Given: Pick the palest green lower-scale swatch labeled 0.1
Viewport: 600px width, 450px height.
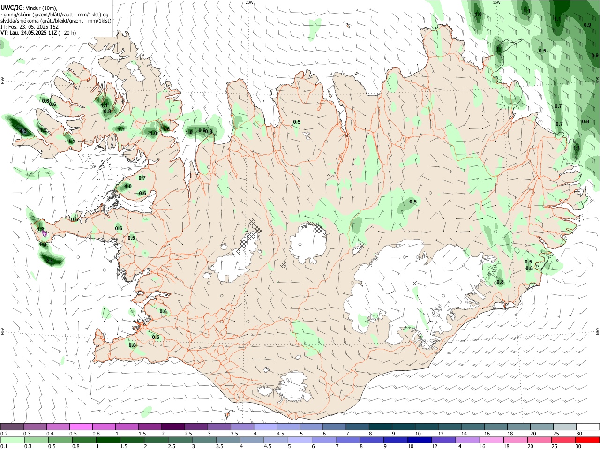Looking at the screenshot, I should pyautogui.click(x=12, y=440).
